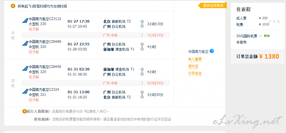Click departure time 01-27 17:30

[79, 21]
